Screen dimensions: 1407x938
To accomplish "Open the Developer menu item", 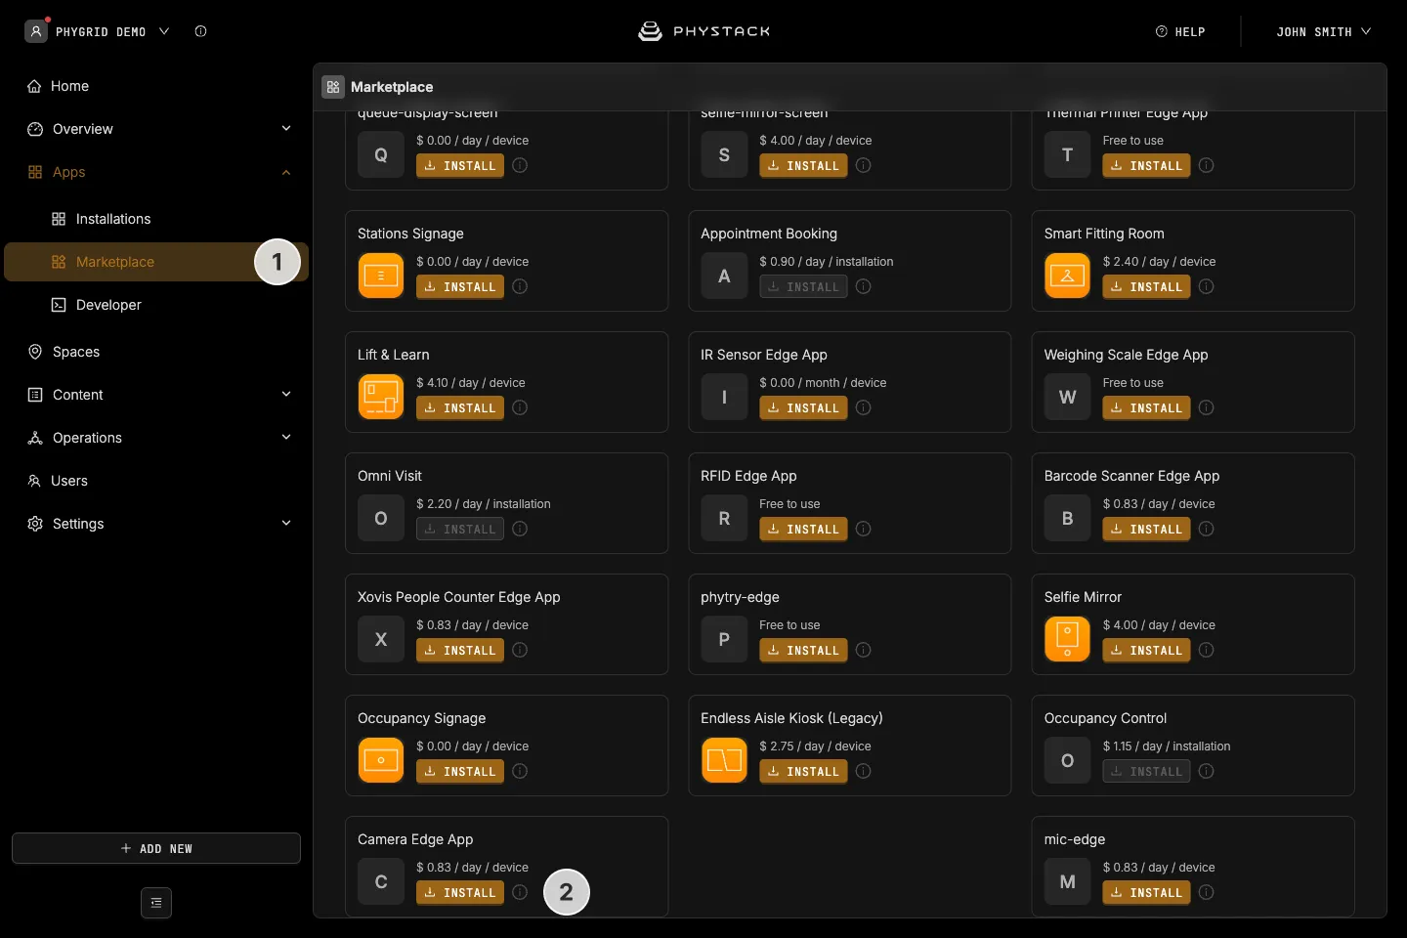I will click(156, 305).
